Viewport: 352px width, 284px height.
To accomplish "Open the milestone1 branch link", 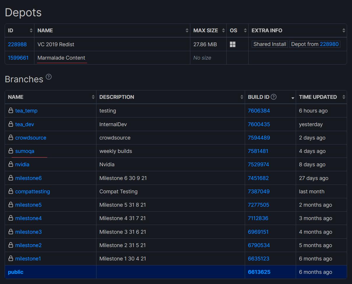I will coord(28,258).
